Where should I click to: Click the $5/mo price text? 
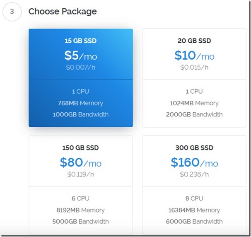pyautogui.click(x=80, y=56)
